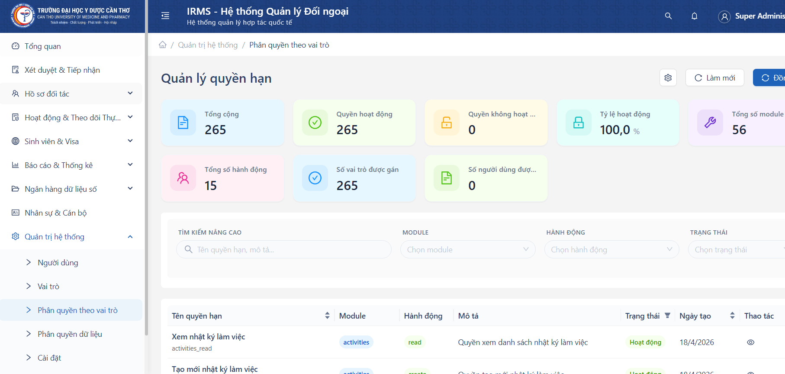Screen dimensions: 785x374
Task: Click the Tổng số module wrench icon
Action: pyautogui.click(x=710, y=123)
